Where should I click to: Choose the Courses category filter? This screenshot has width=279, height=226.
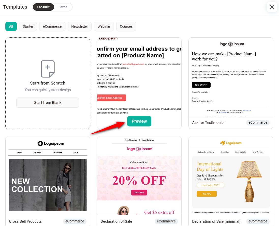click(x=126, y=26)
